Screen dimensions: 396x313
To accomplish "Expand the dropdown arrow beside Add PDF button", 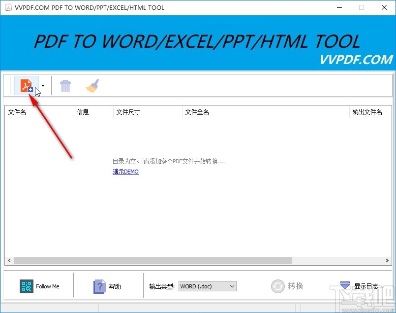I will tap(43, 85).
